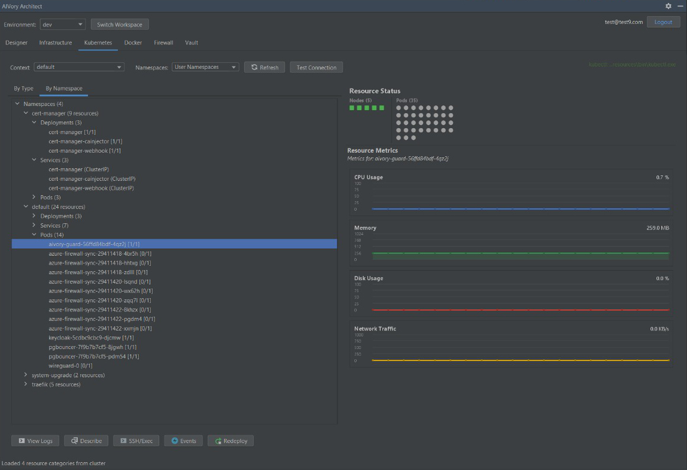
Task: Expand traefik (5 resources) namespace
Action: (26, 384)
